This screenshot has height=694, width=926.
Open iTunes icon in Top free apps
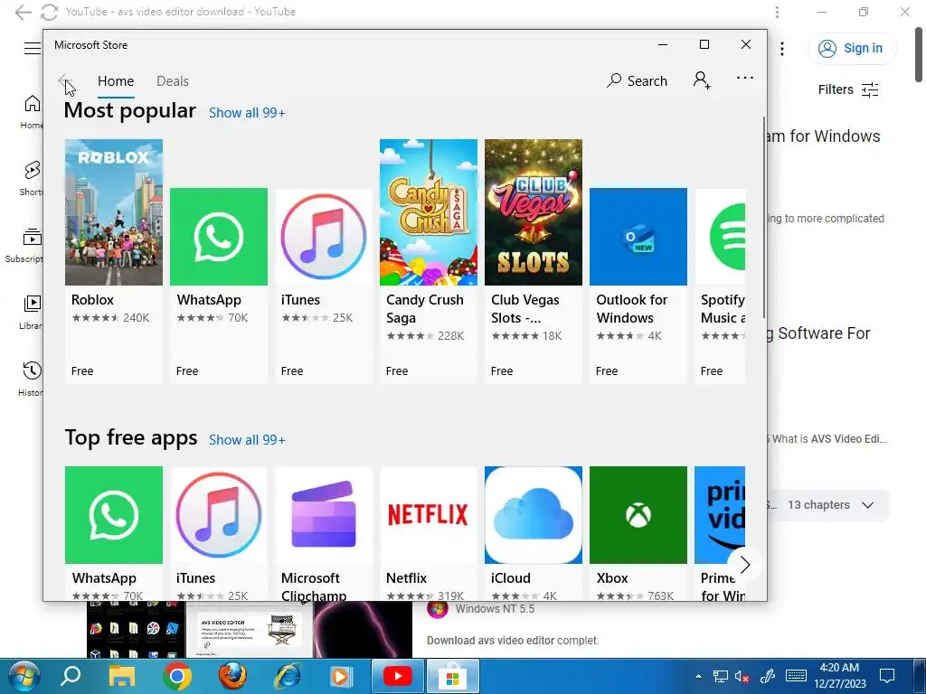pyautogui.click(x=219, y=515)
